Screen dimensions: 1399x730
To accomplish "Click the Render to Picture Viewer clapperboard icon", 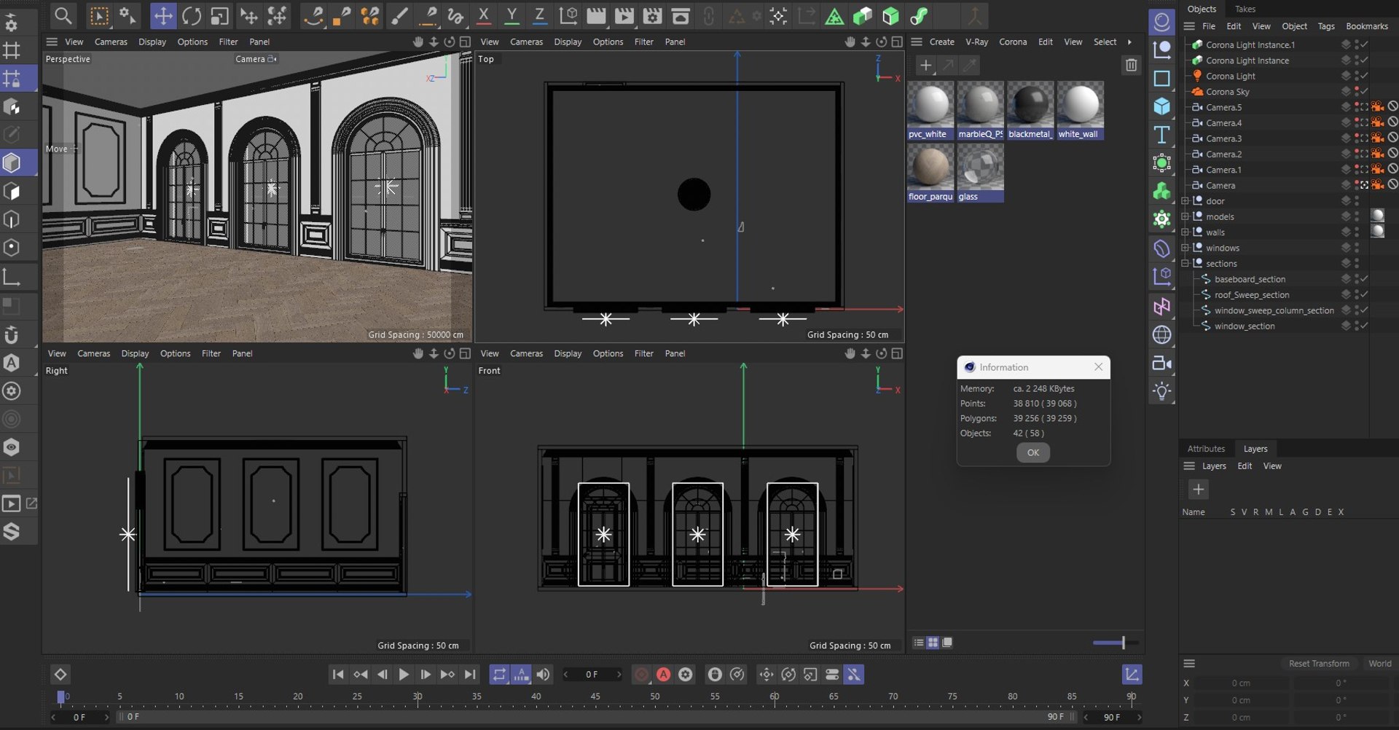I will click(x=624, y=15).
